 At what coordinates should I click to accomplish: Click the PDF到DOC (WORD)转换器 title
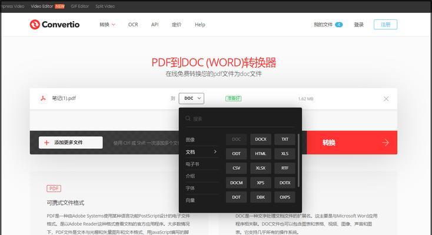(x=214, y=62)
